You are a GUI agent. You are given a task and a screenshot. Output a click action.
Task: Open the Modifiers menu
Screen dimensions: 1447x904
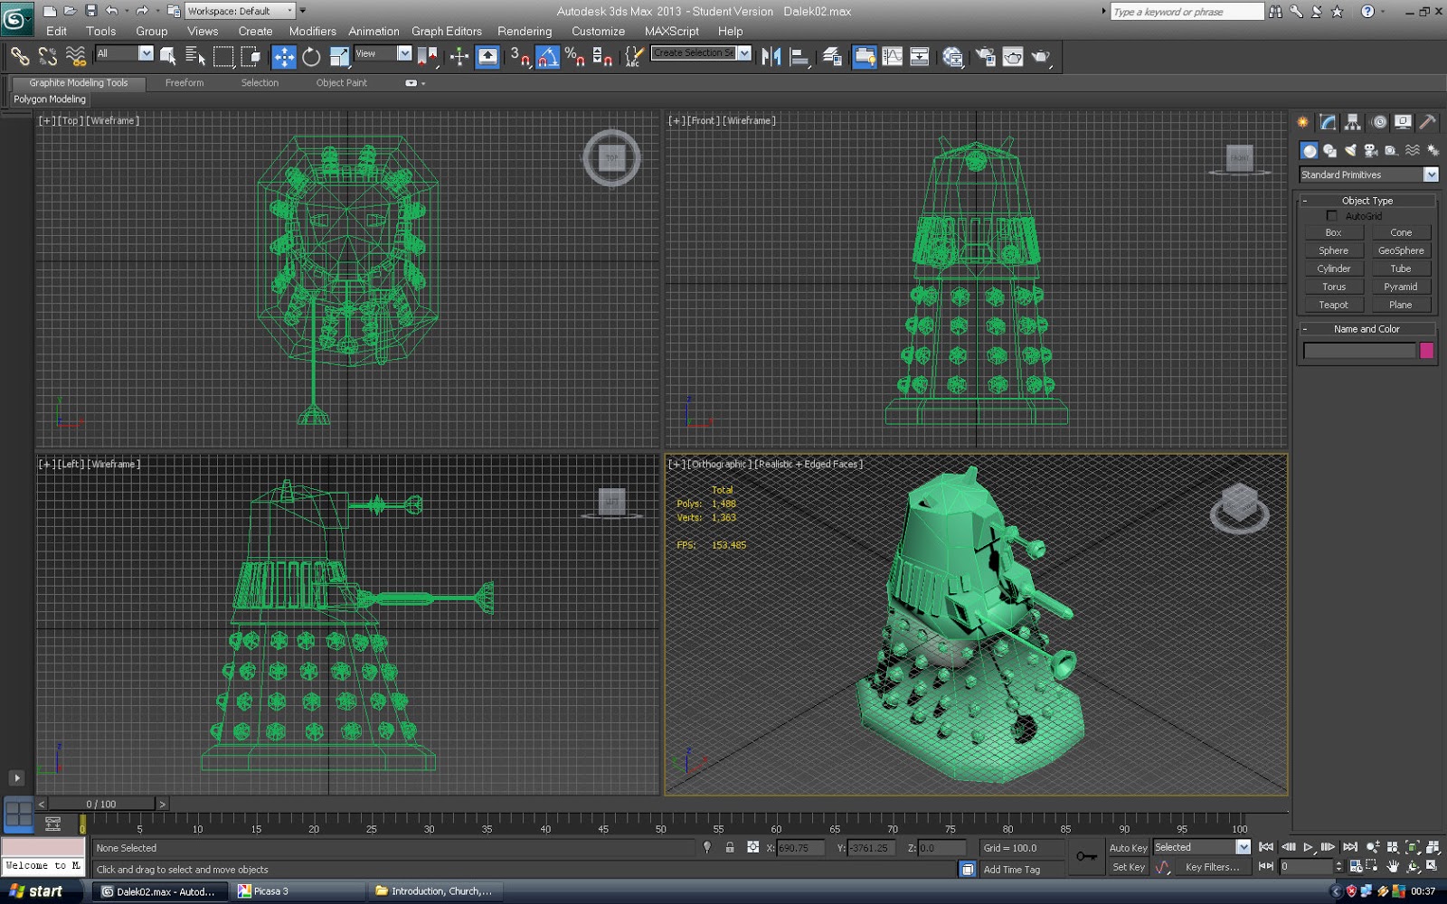313,31
